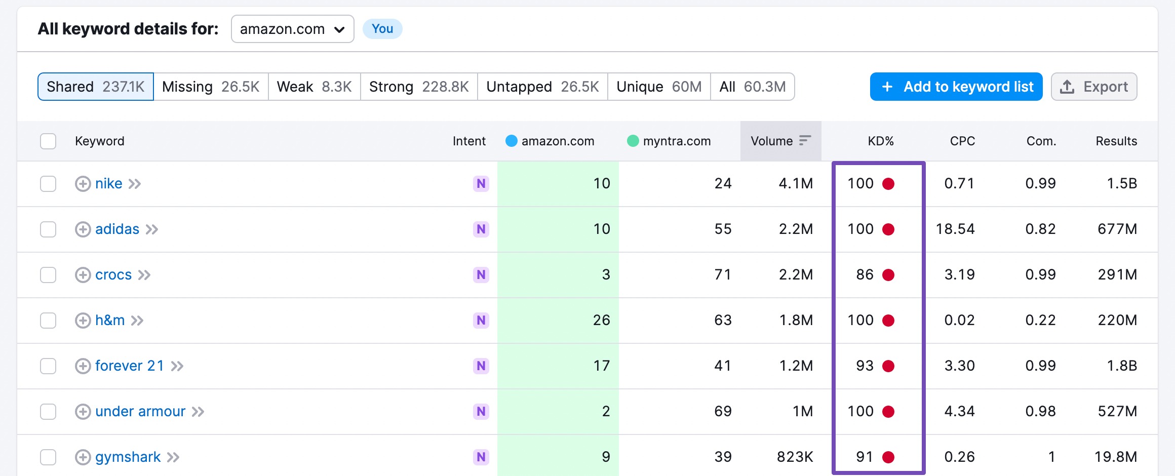Image resolution: width=1175 pixels, height=476 pixels.
Task: Click the plus icon beside adidas
Action: pyautogui.click(x=83, y=229)
